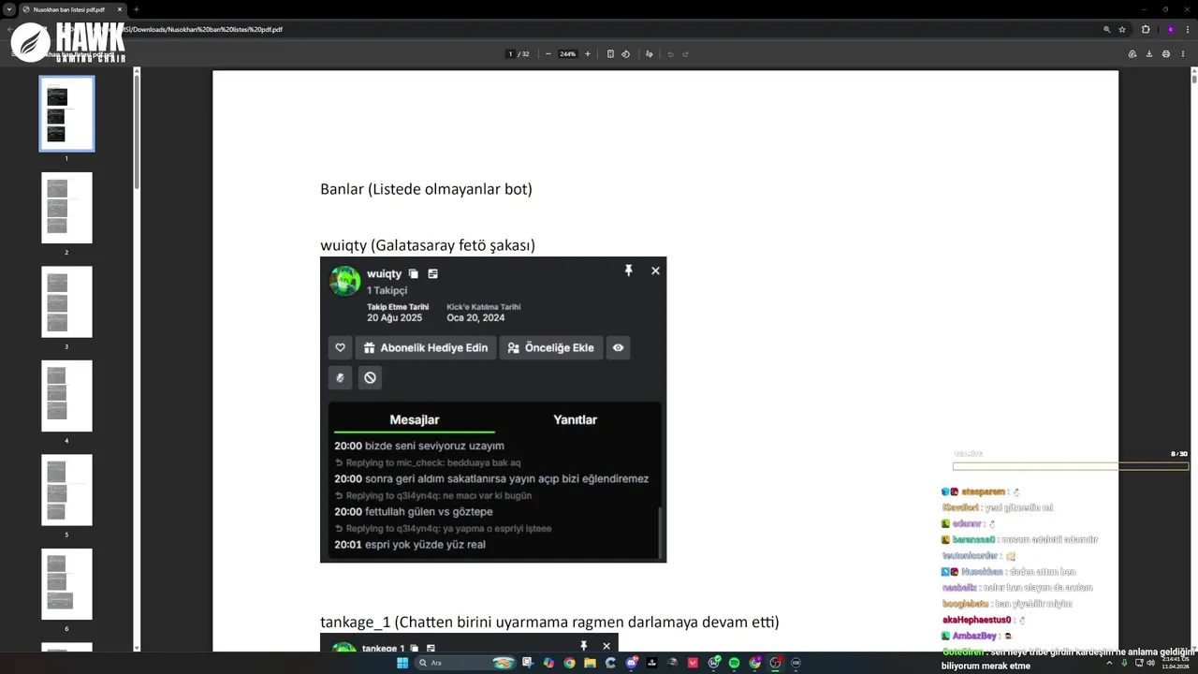Image resolution: width=1198 pixels, height=674 pixels.
Task: Select the Yanıtlar tab
Action: [x=575, y=420]
